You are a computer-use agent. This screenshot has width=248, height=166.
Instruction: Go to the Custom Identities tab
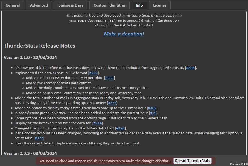[109, 5]
